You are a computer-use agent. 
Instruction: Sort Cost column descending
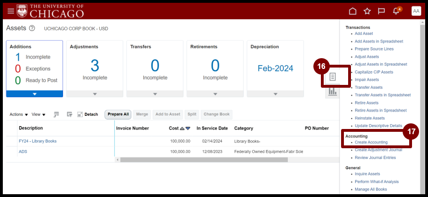[x=188, y=129]
